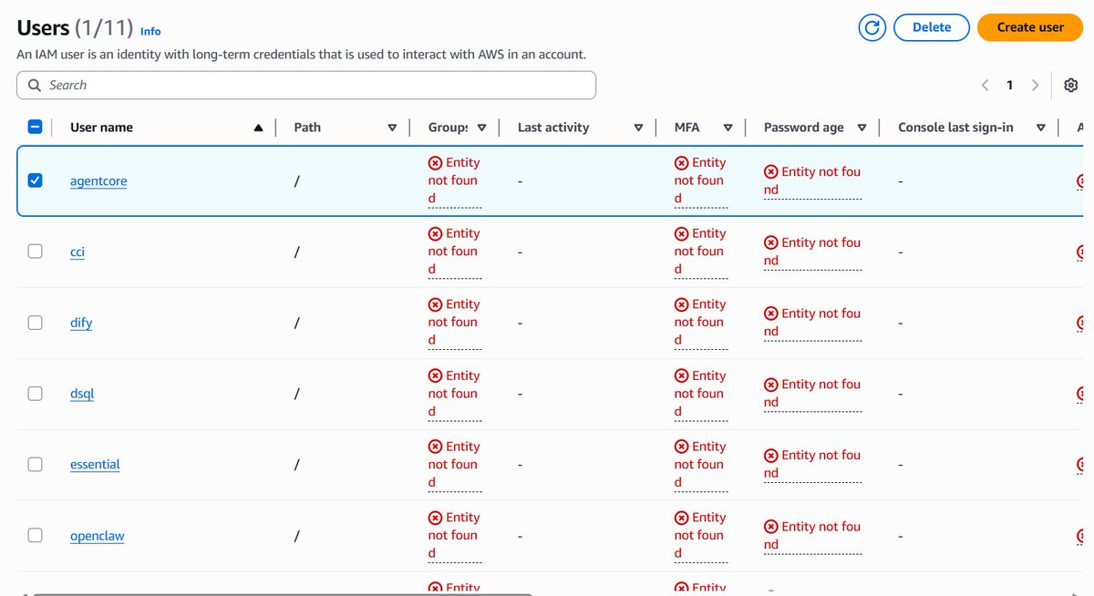Go to next page arrow
Image resolution: width=1094 pixels, height=596 pixels.
(x=1035, y=85)
